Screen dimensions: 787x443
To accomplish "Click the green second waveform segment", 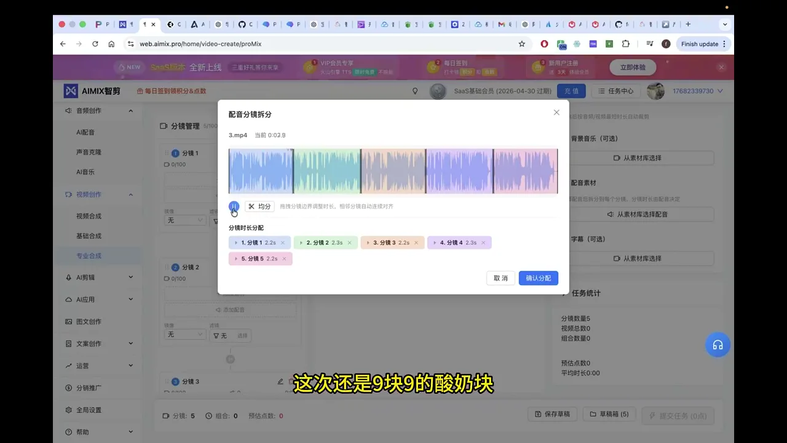I will (x=327, y=171).
